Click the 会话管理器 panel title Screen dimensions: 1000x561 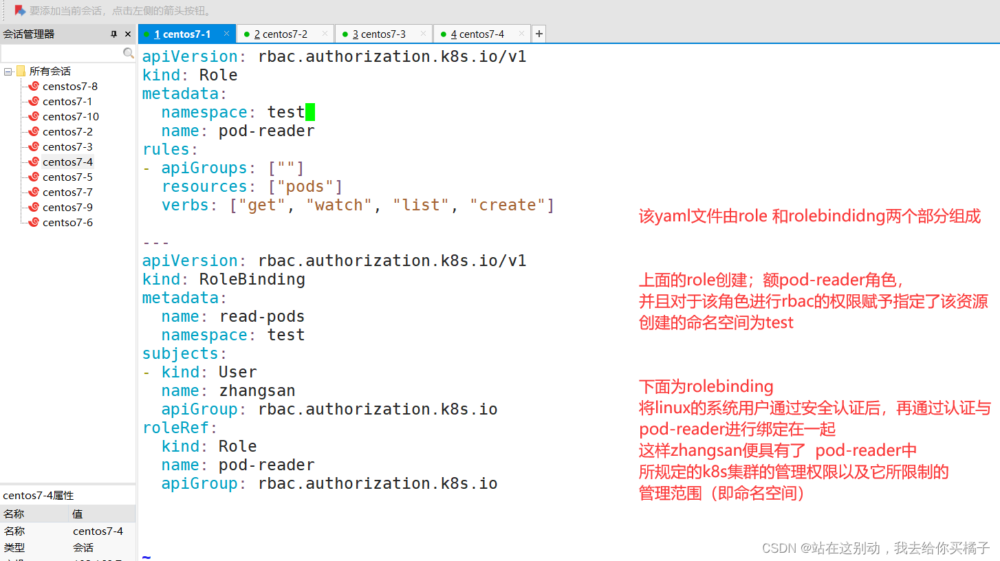pos(29,34)
